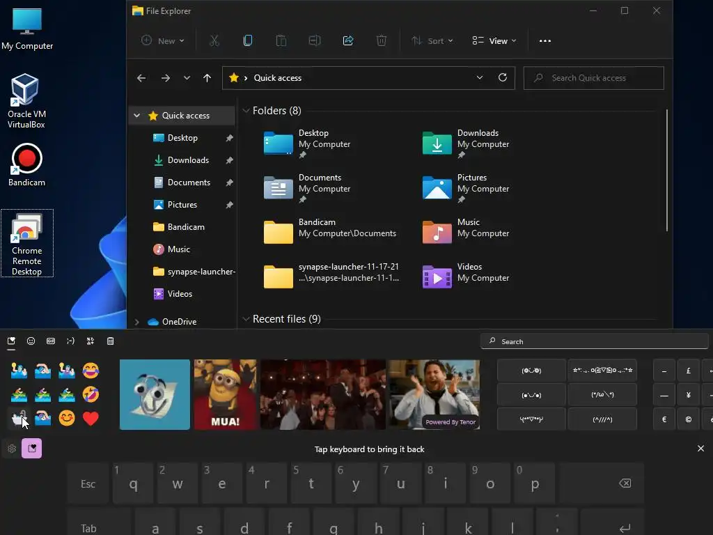Open the View dropdown
The width and height of the screenshot is (713, 535).
pos(494,41)
